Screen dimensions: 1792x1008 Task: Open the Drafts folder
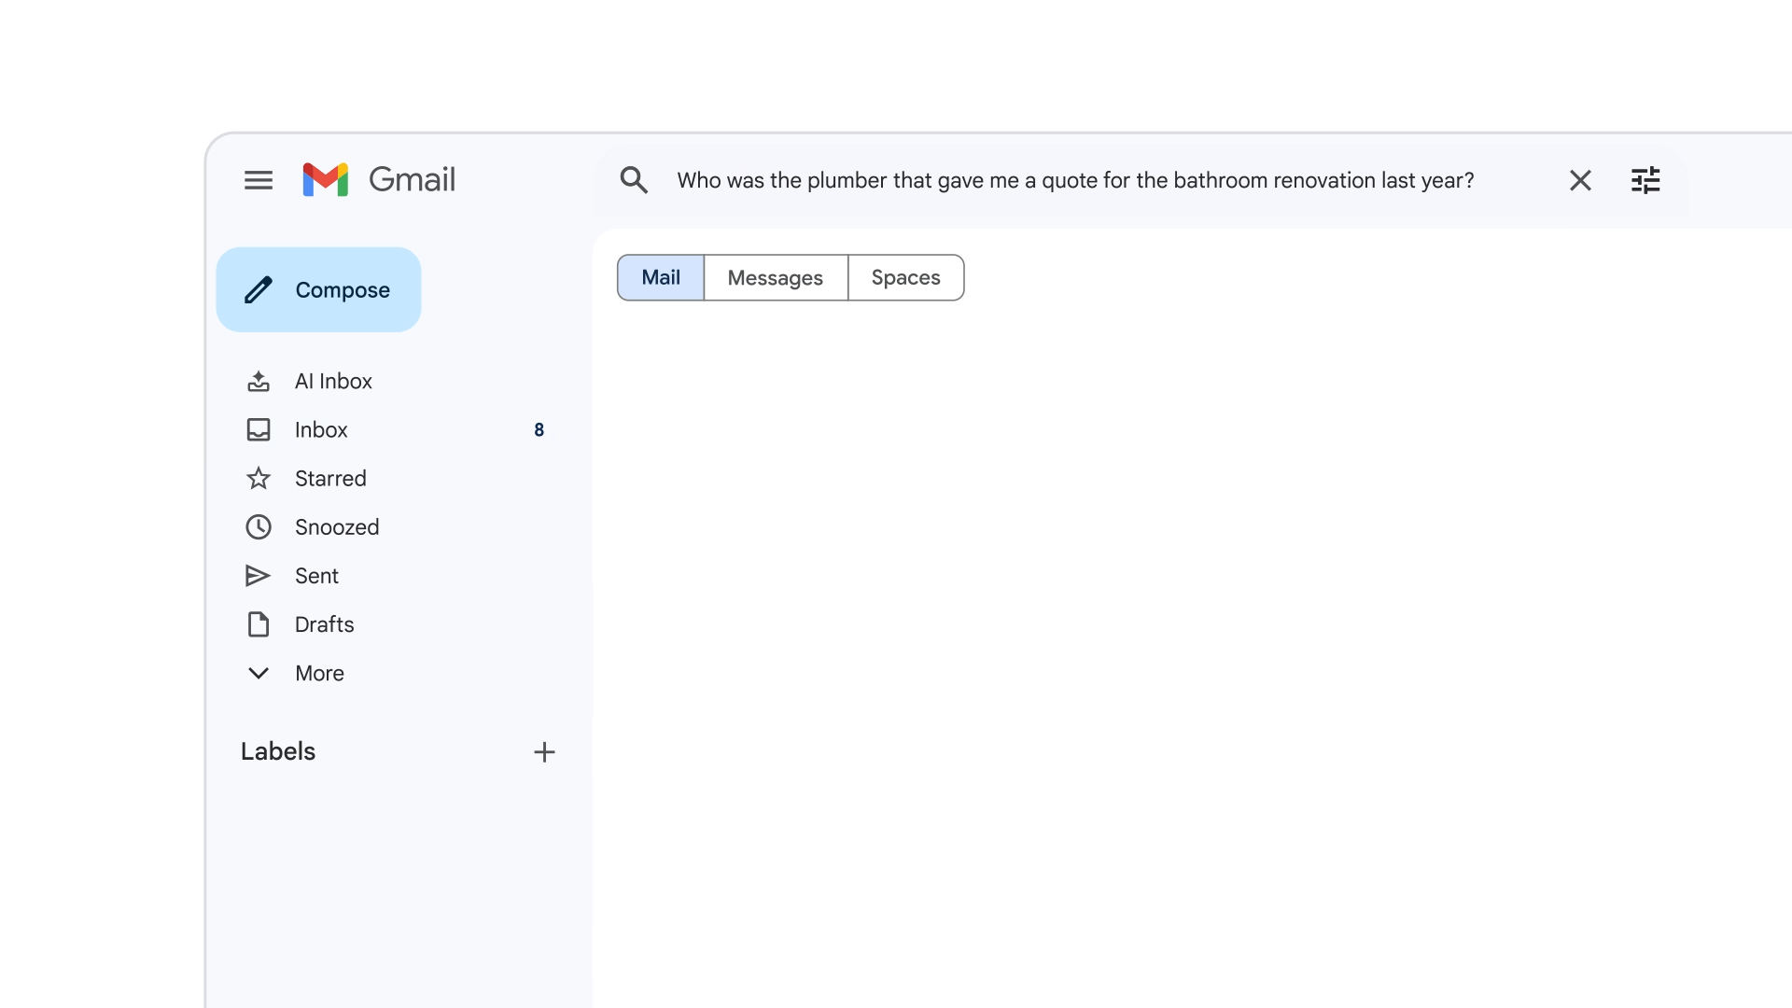point(324,624)
